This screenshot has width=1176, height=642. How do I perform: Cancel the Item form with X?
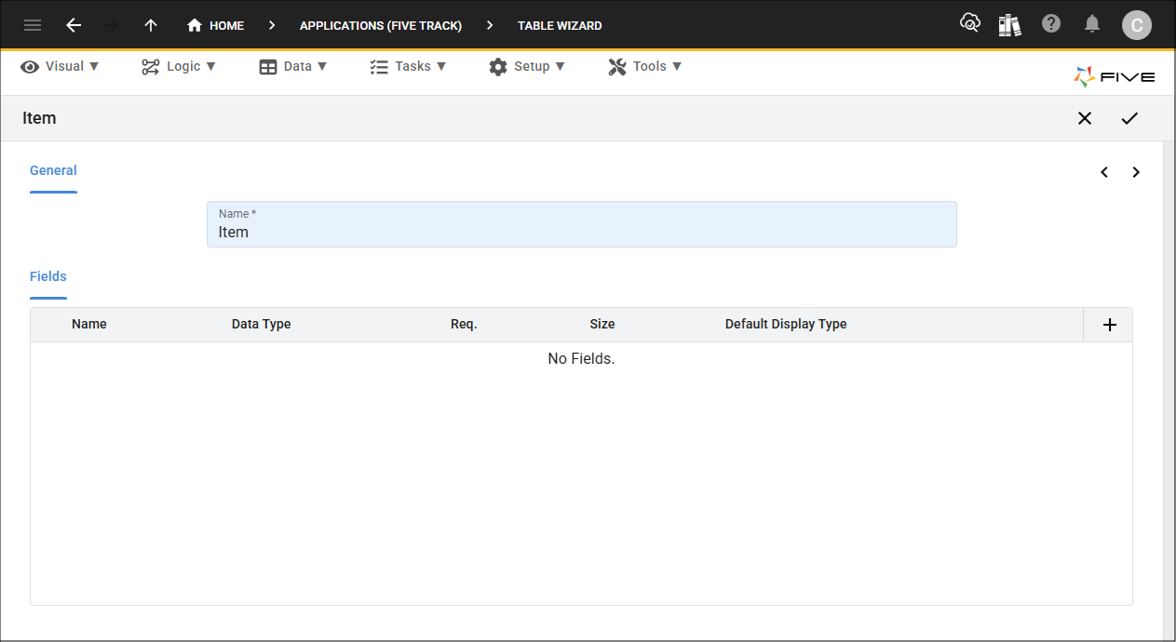tap(1085, 118)
